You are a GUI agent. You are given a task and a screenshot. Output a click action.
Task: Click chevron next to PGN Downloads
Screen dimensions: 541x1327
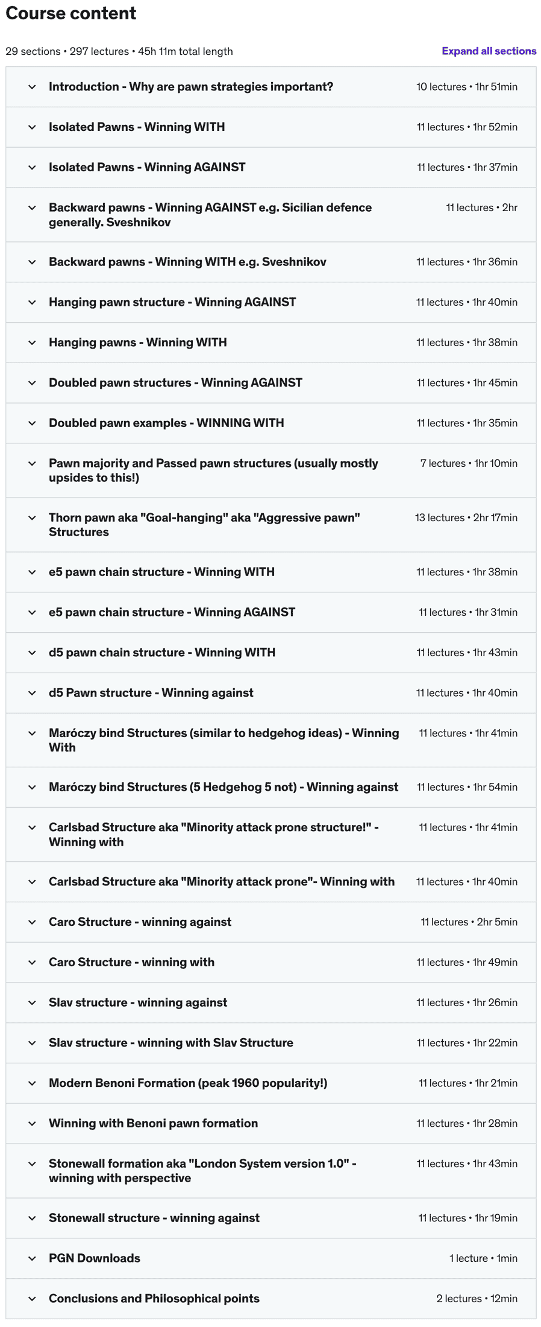pyautogui.click(x=32, y=1258)
